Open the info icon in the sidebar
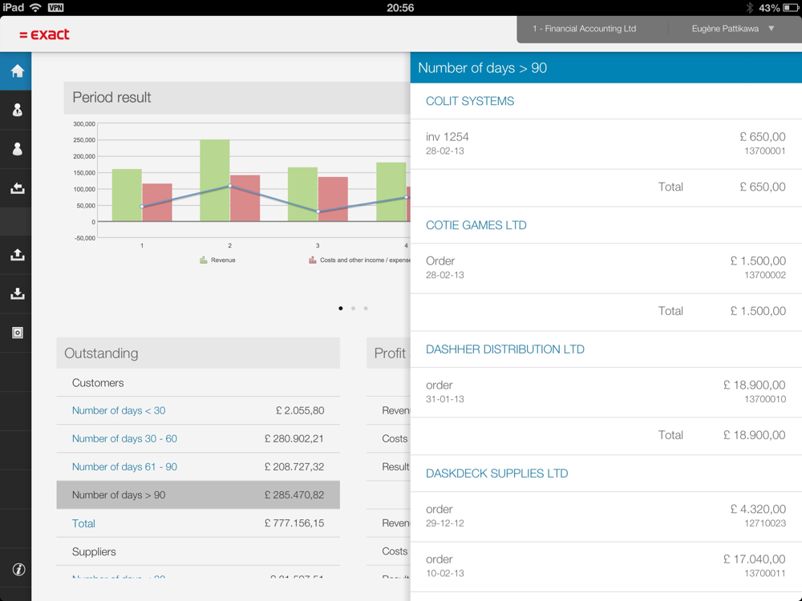 [x=18, y=570]
